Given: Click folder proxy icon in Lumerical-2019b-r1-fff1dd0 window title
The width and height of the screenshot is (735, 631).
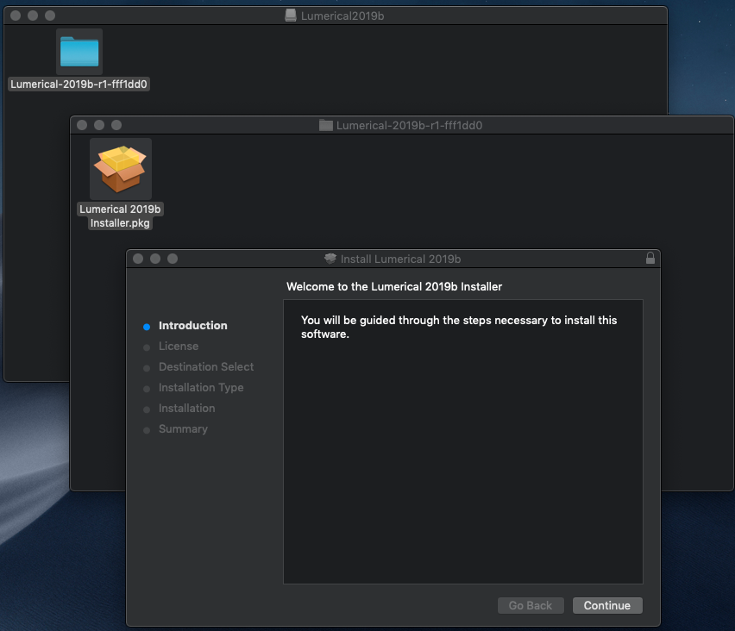Looking at the screenshot, I should point(326,125).
